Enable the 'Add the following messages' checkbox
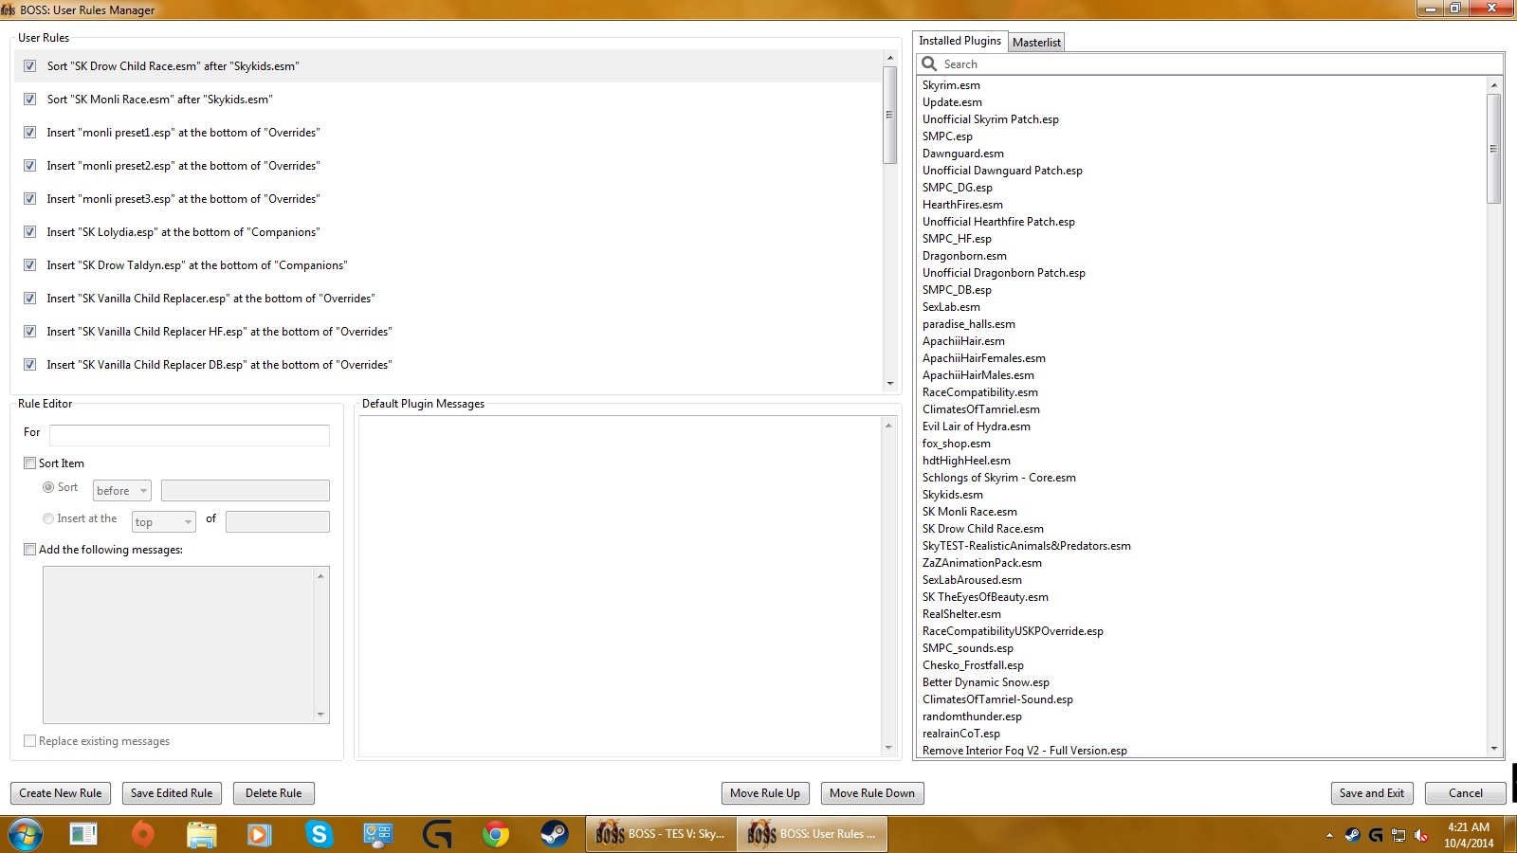 (29, 549)
